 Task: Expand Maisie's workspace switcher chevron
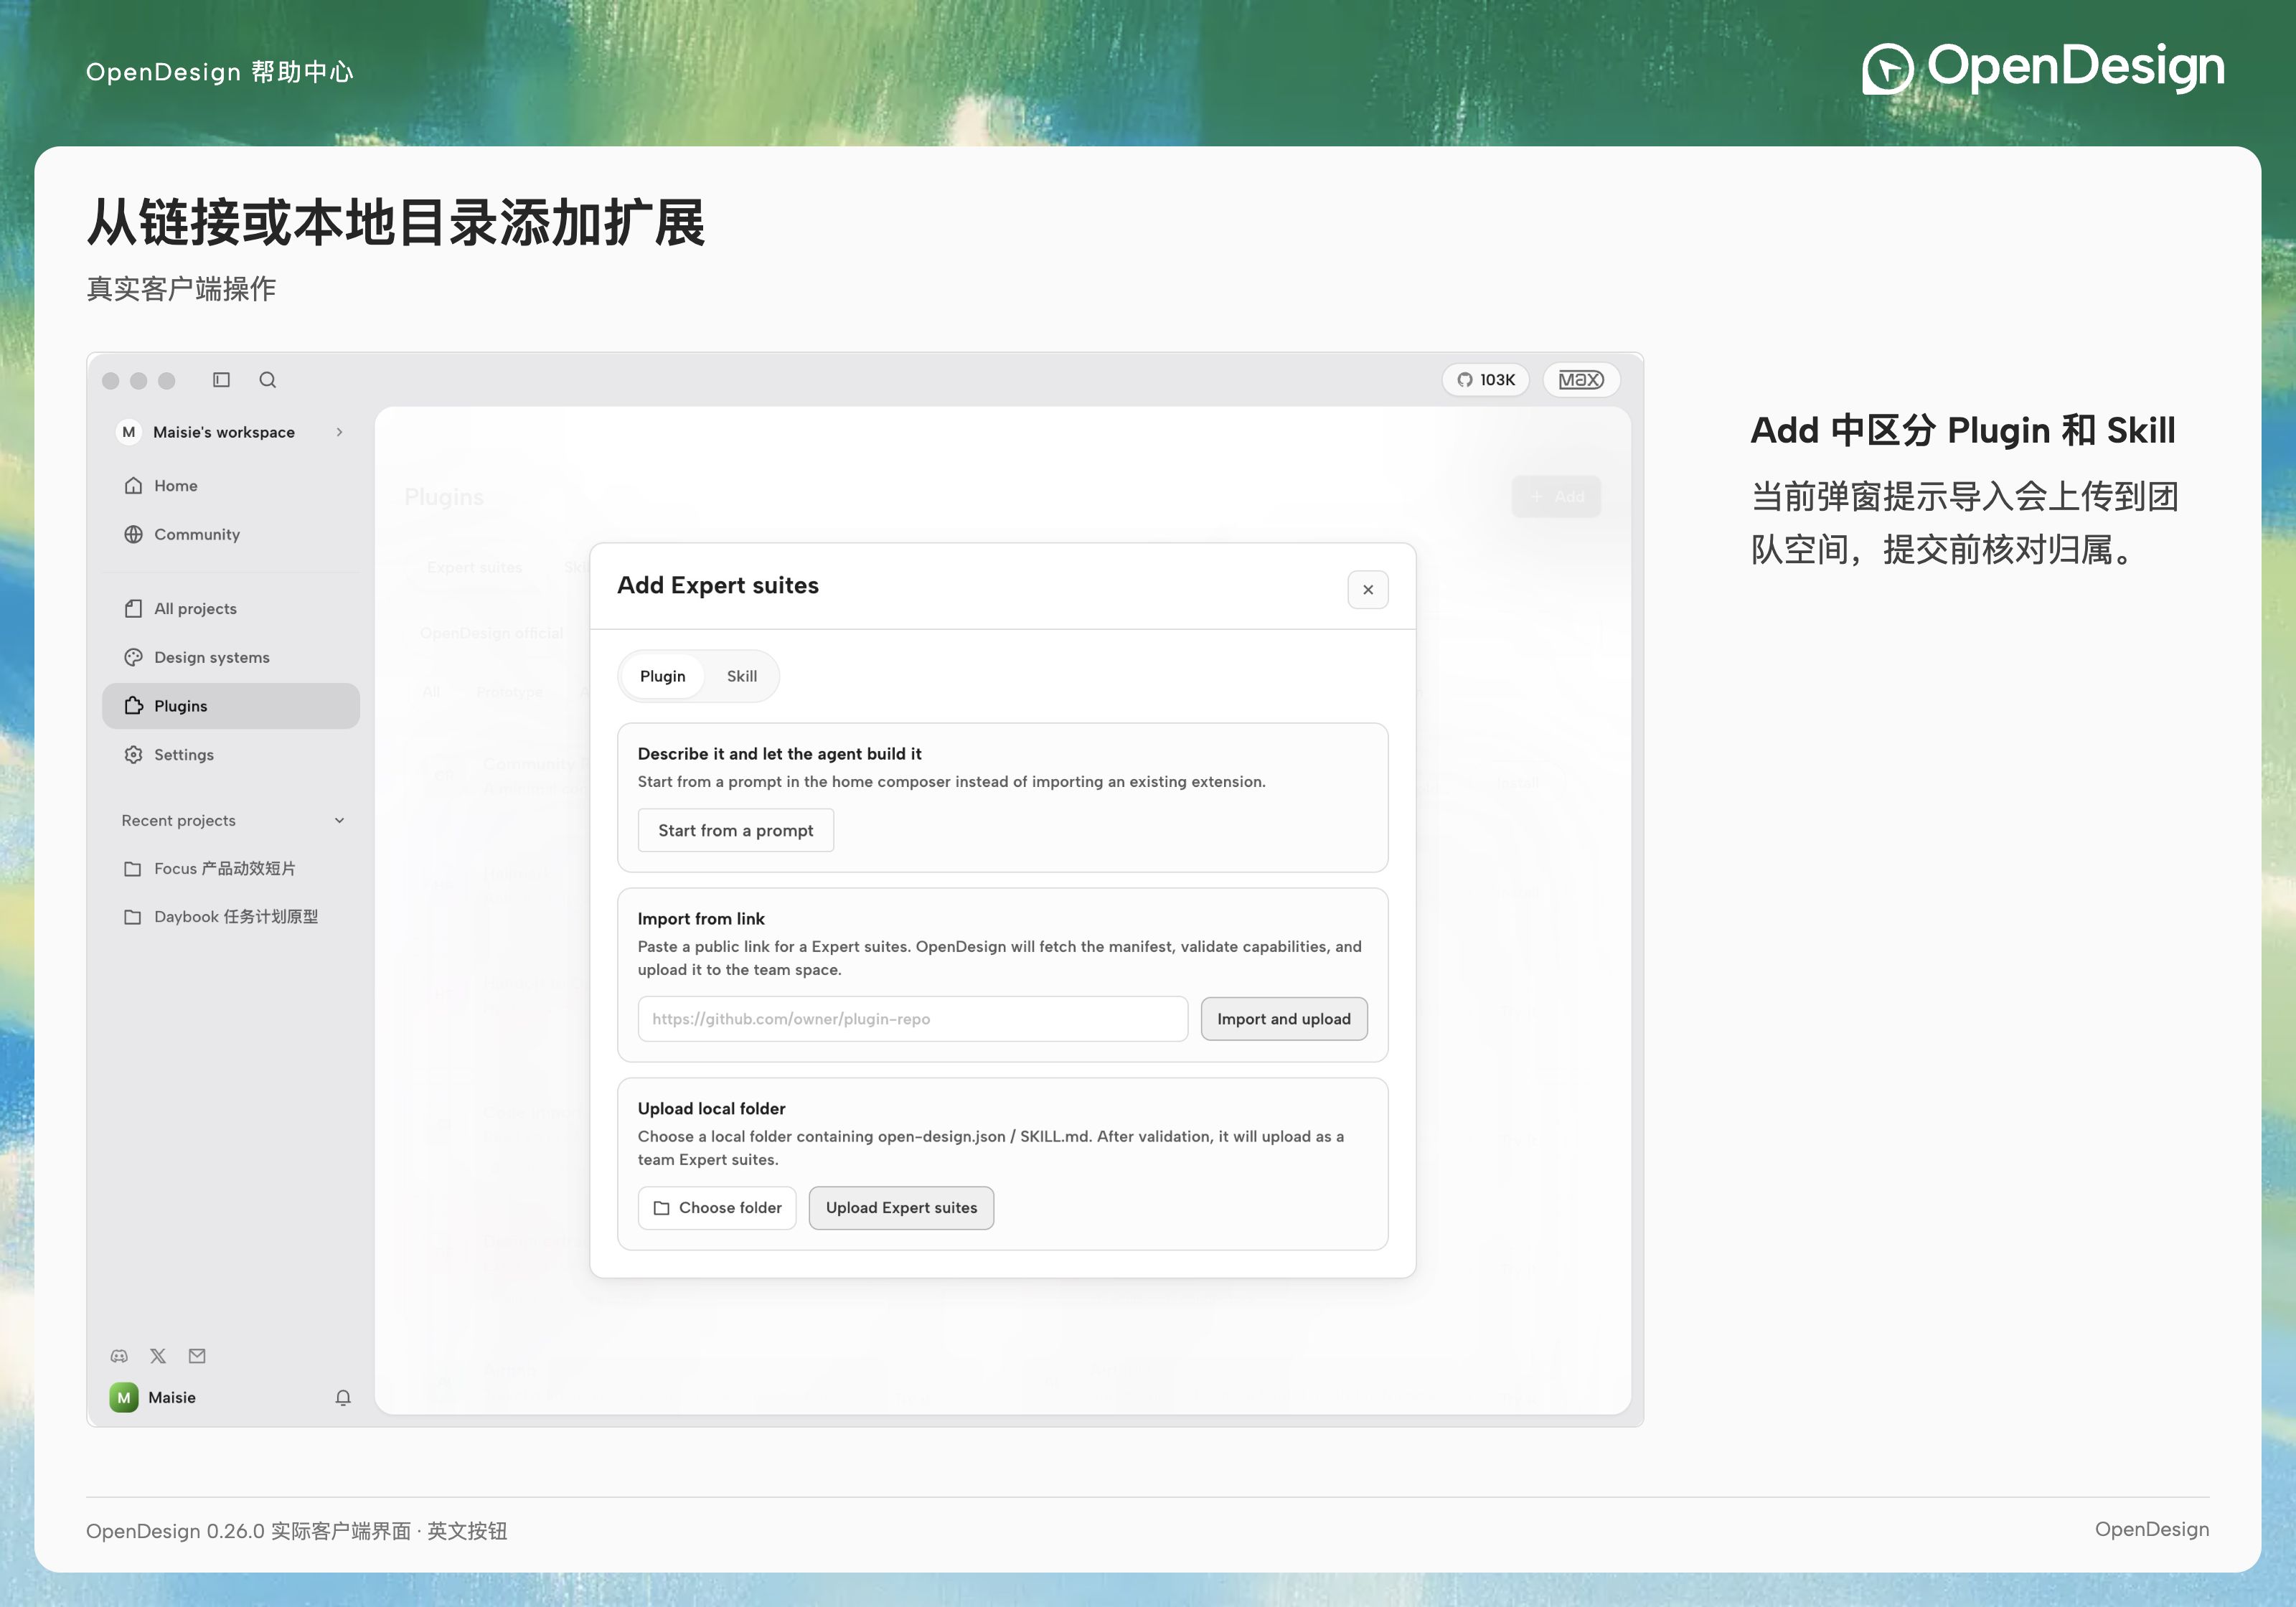click(x=340, y=432)
